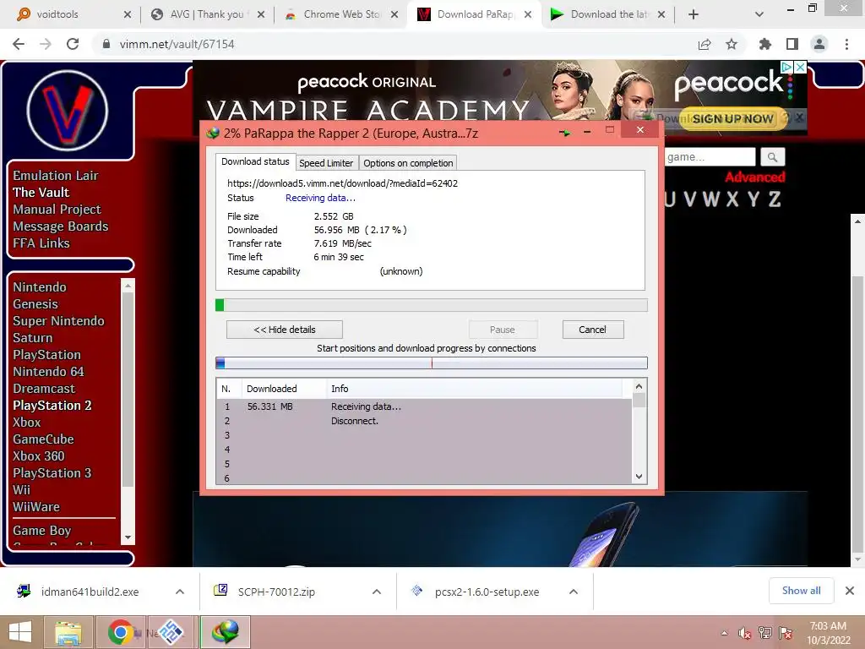Select connection row 1 Receiving data

pyautogui.click(x=424, y=406)
